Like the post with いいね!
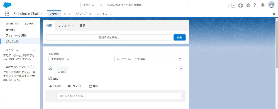 coord(55,86)
